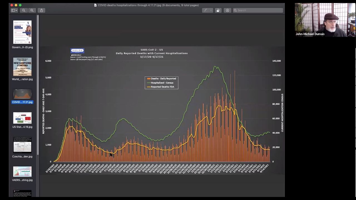This screenshot has height=200, width=356.
Task: Click the yellow minimize window button
Action: tap(16, 5)
